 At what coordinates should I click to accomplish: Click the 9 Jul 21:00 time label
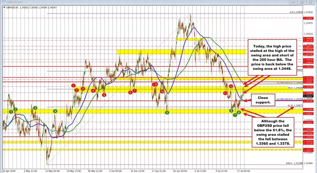222,171
